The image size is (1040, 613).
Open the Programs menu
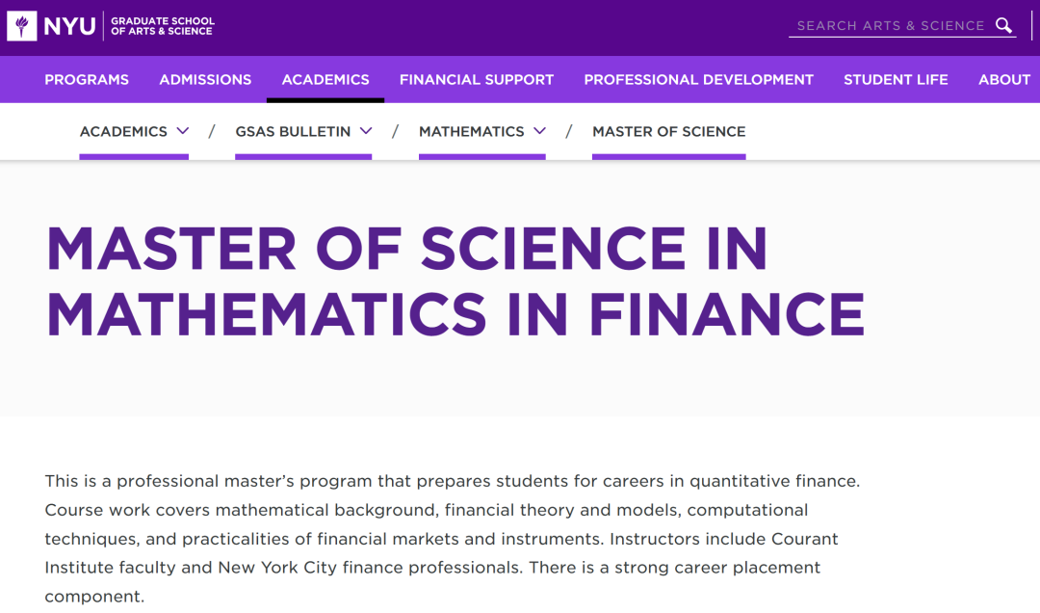click(x=87, y=80)
